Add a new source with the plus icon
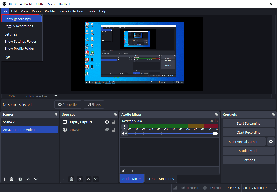 tap(64, 179)
